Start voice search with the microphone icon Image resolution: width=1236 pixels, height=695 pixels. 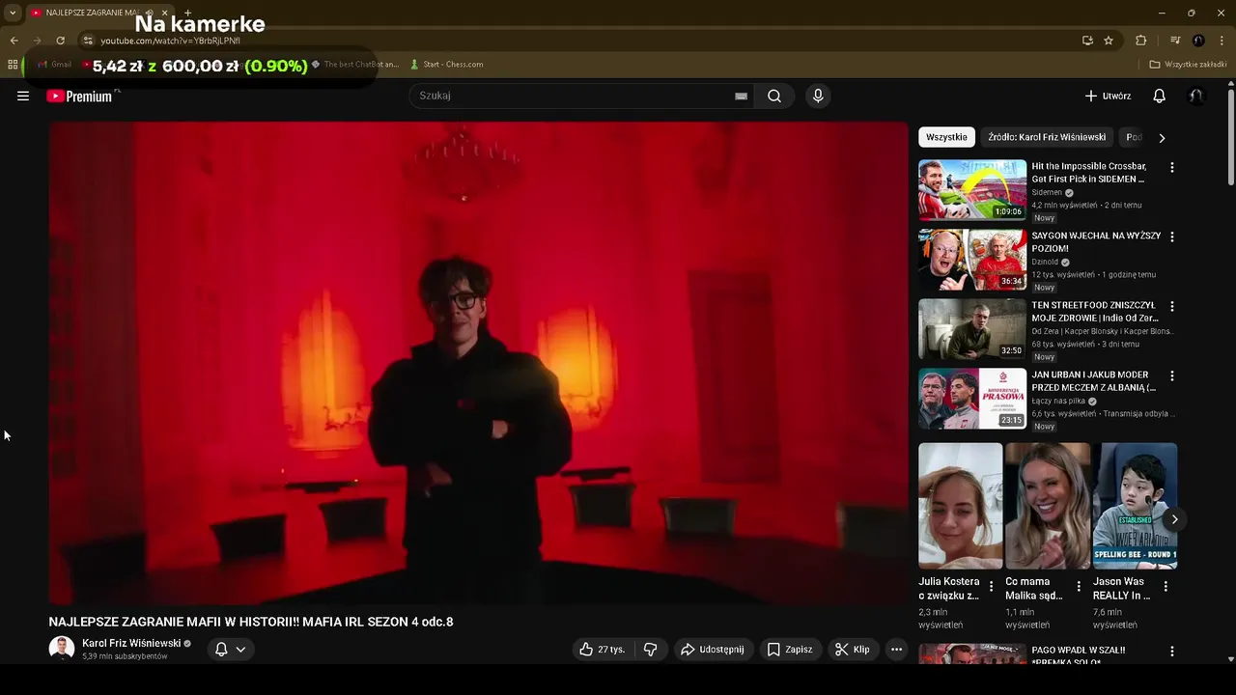tap(818, 96)
